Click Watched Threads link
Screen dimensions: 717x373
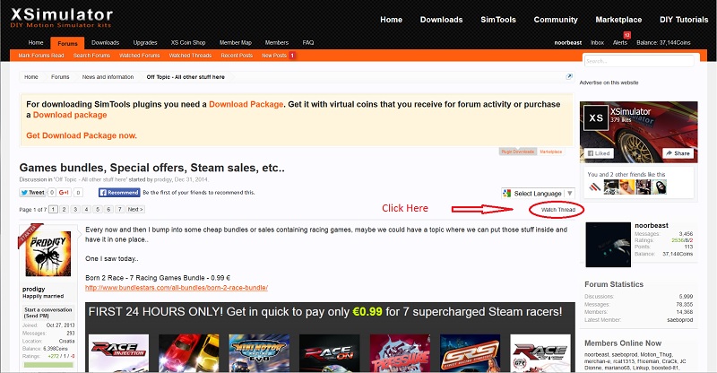click(190, 56)
